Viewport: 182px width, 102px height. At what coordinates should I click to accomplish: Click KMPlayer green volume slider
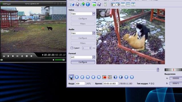pyautogui.click(x=60, y=60)
